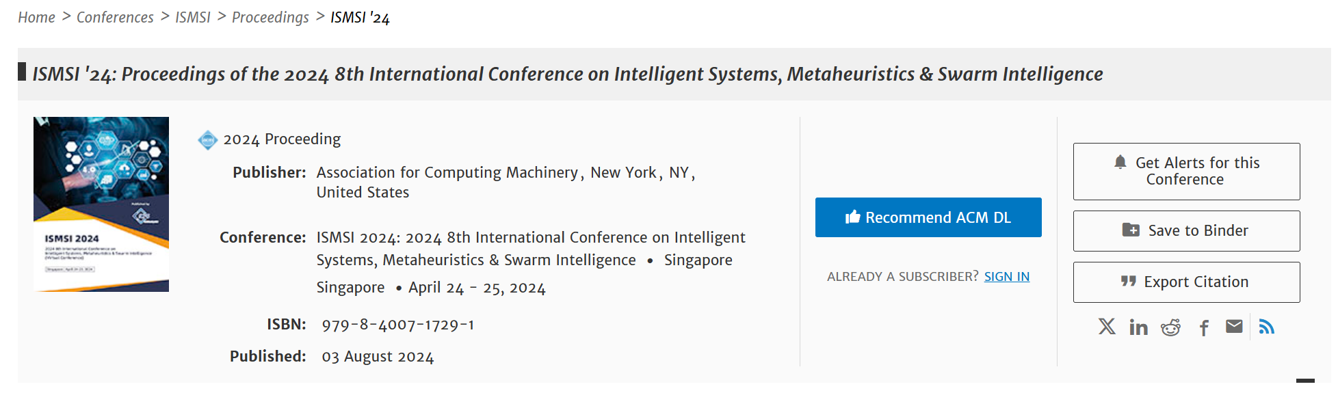This screenshot has height=406, width=1338.
Task: Share via LinkedIn icon
Action: coord(1138,327)
